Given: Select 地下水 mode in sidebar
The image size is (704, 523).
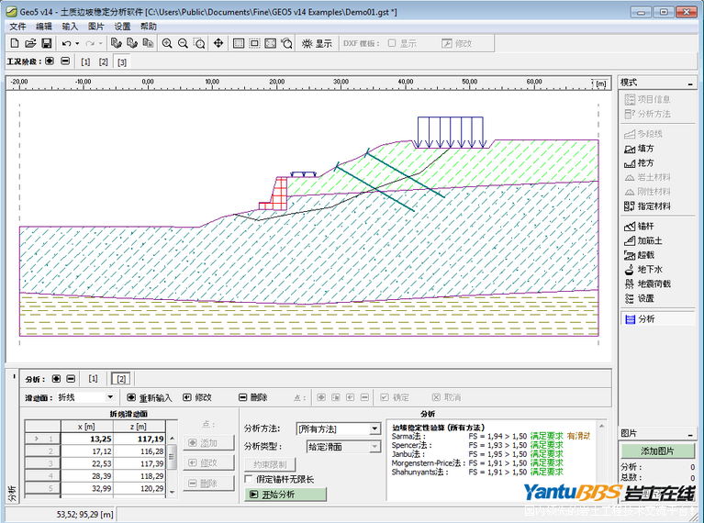Looking at the screenshot, I should pyautogui.click(x=643, y=270).
